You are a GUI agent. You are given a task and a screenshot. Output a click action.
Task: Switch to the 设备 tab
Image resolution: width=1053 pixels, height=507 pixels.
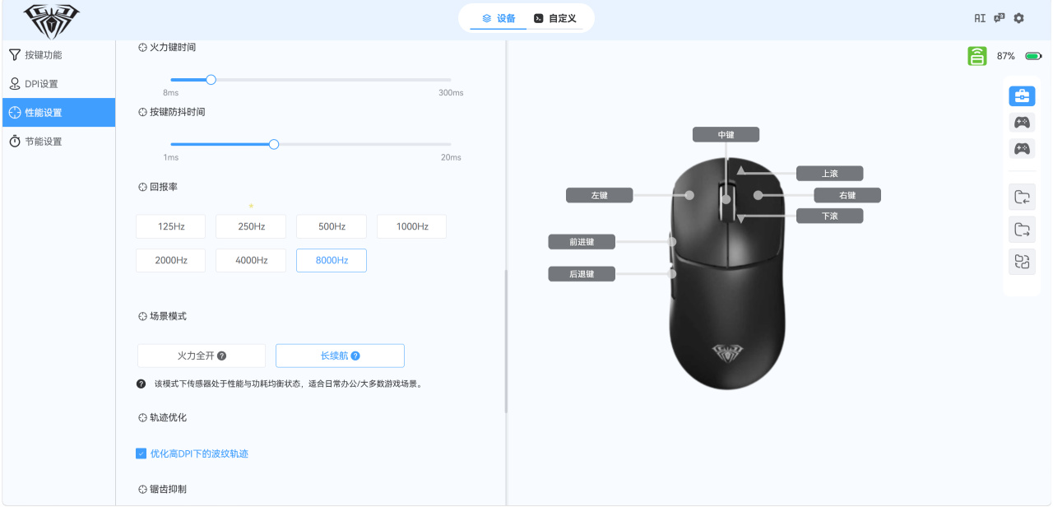tap(499, 18)
